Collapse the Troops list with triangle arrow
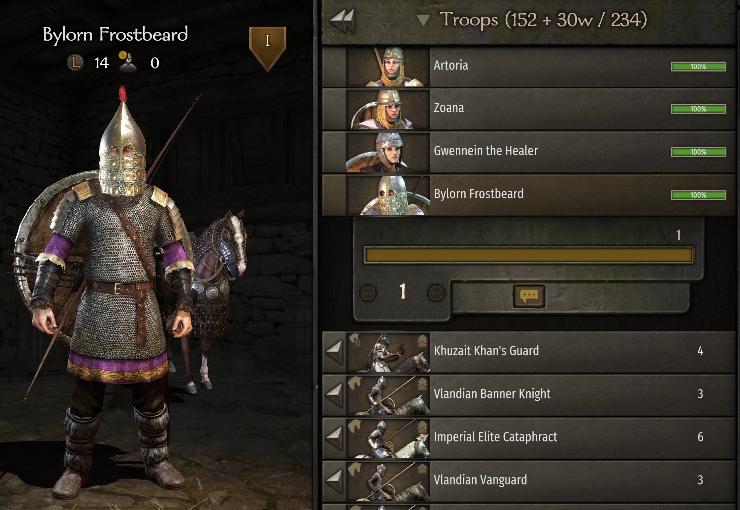This screenshot has width=740, height=510. click(x=423, y=20)
